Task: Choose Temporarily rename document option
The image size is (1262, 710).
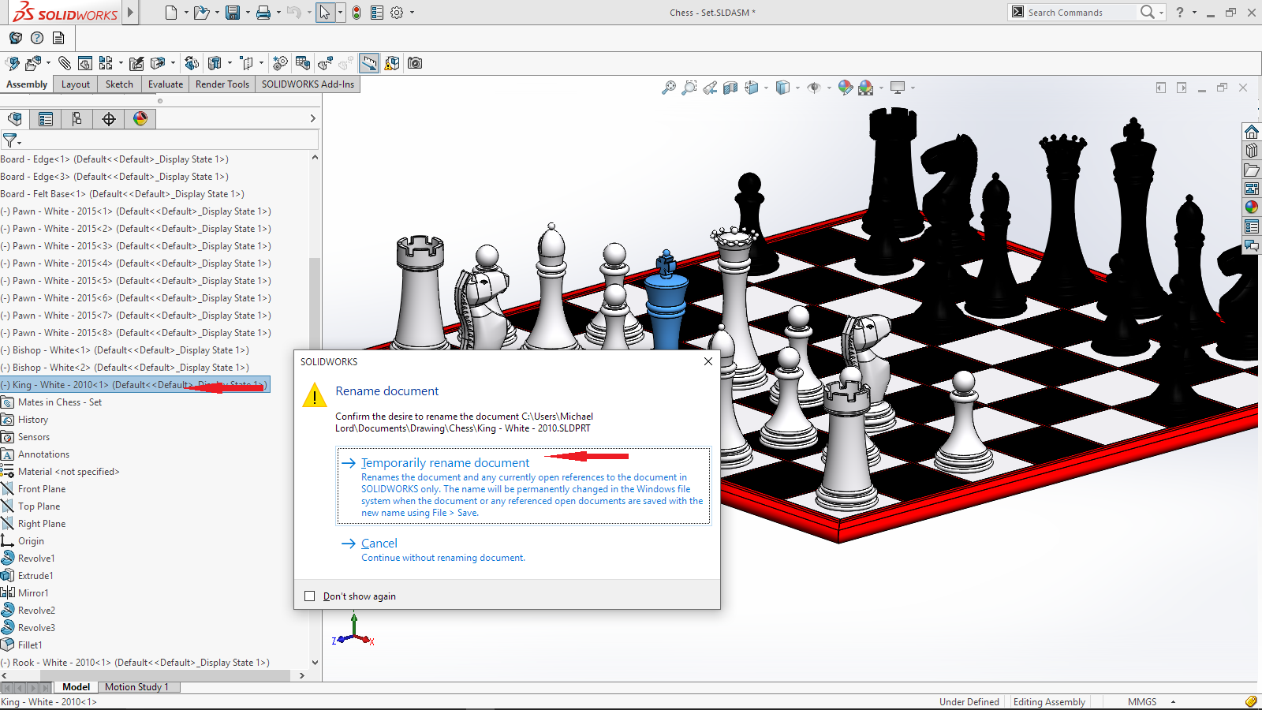Action: (446, 463)
